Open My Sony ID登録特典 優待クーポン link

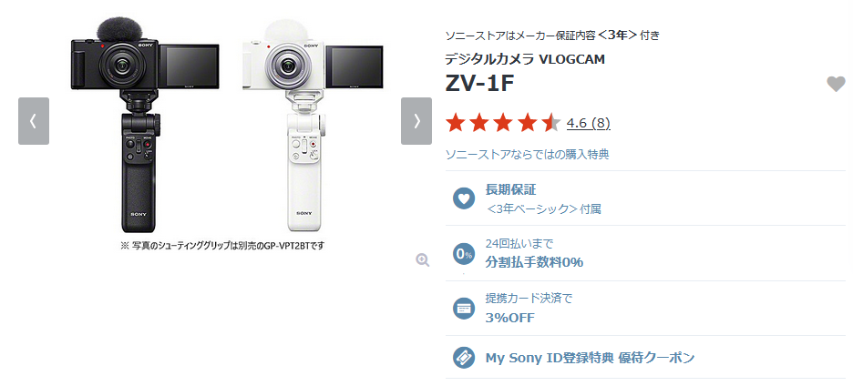pos(590,358)
